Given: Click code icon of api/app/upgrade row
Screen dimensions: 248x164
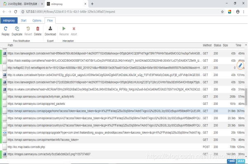Looking at the screenshot, I should (5, 132).
